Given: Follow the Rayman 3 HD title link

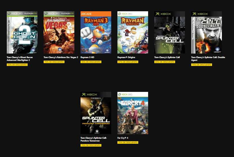Looking at the screenshot, I should 87,58.
